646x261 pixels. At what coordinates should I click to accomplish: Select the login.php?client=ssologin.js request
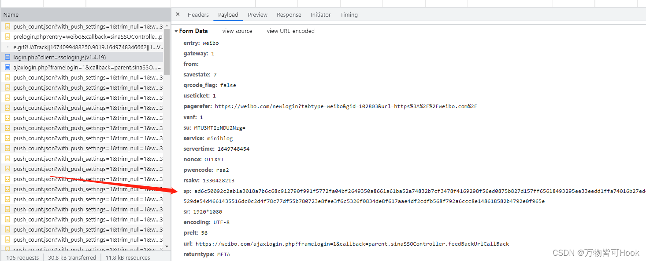point(82,57)
